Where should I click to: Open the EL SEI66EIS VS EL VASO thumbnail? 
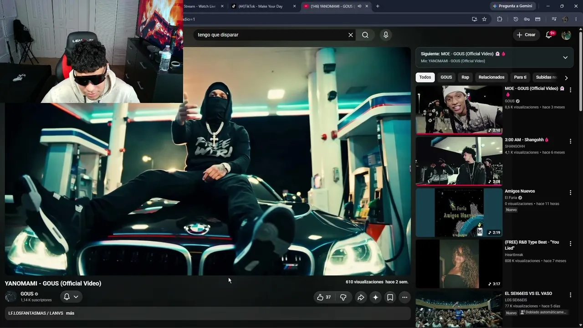[x=459, y=309]
